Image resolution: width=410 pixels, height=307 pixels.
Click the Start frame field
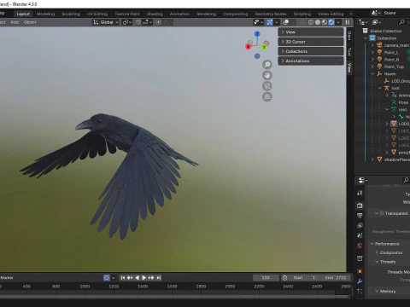click(x=304, y=278)
